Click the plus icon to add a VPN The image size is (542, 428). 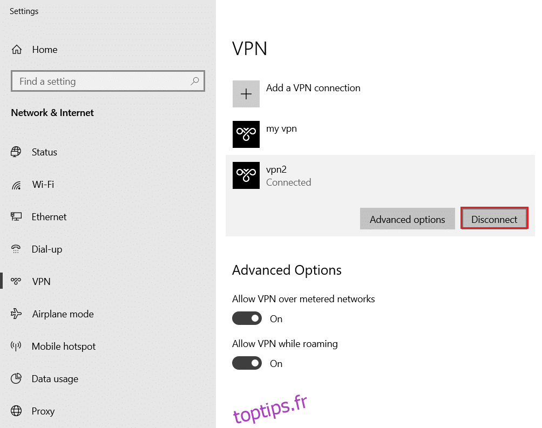tap(246, 93)
